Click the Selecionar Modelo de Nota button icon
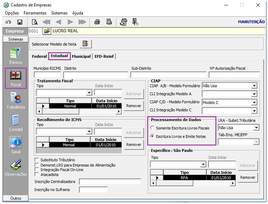The height and width of the screenshot is (204, 268). tap(86, 44)
